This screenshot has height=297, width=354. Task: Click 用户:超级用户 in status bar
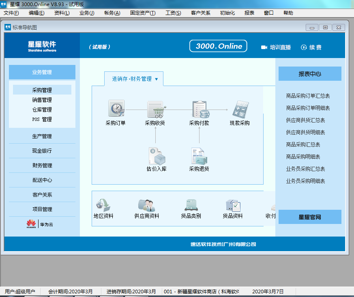(x=20, y=292)
